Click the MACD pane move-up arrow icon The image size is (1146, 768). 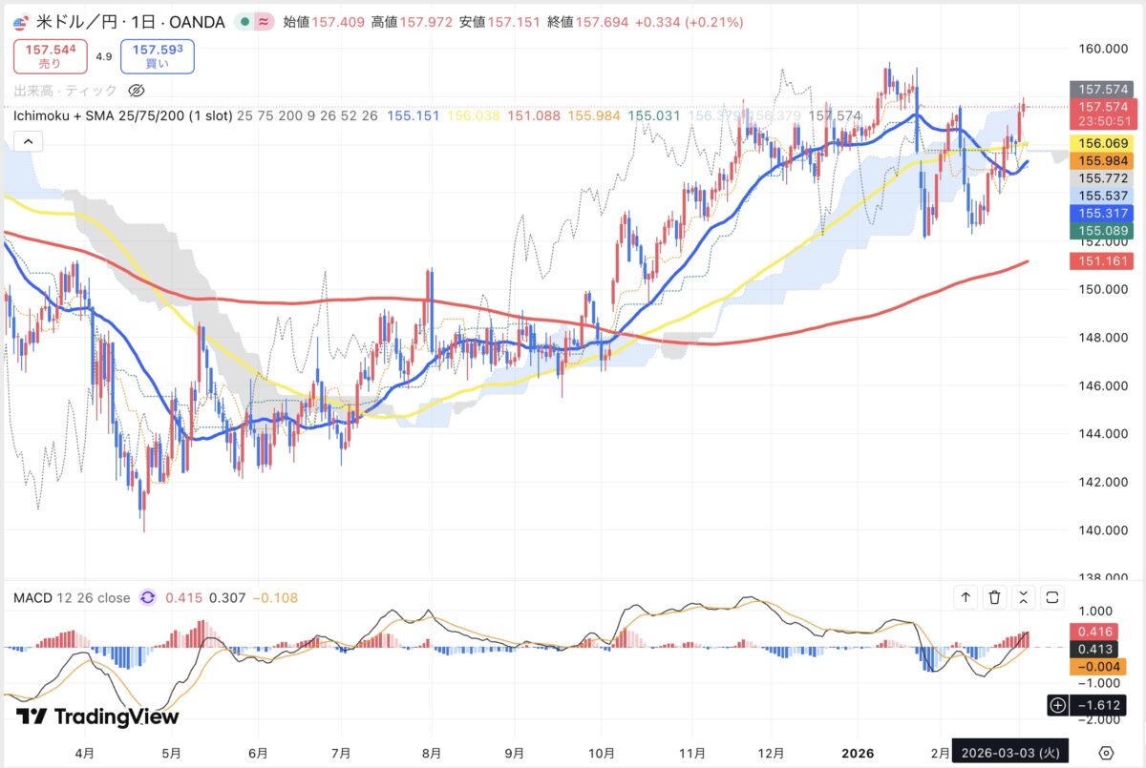(x=966, y=598)
